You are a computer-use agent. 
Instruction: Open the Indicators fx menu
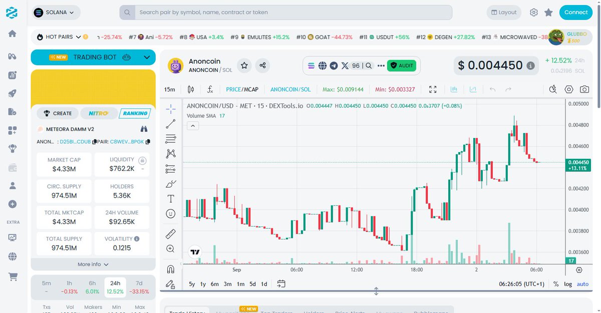[x=210, y=89]
